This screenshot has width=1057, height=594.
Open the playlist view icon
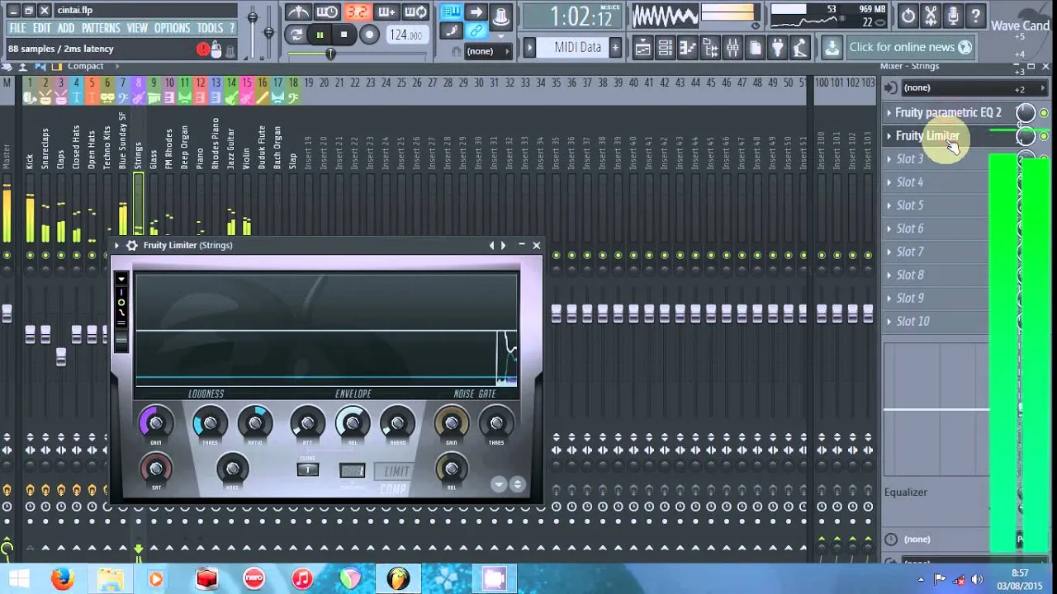642,48
